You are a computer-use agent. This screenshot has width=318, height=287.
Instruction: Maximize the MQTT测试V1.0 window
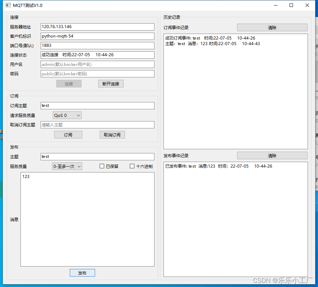point(291,5)
